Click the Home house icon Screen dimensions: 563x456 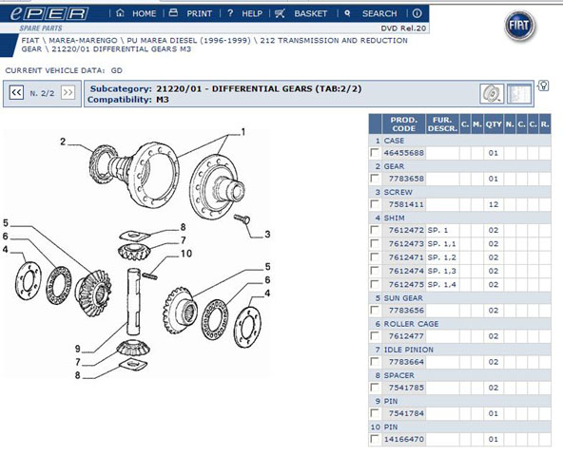pos(120,13)
